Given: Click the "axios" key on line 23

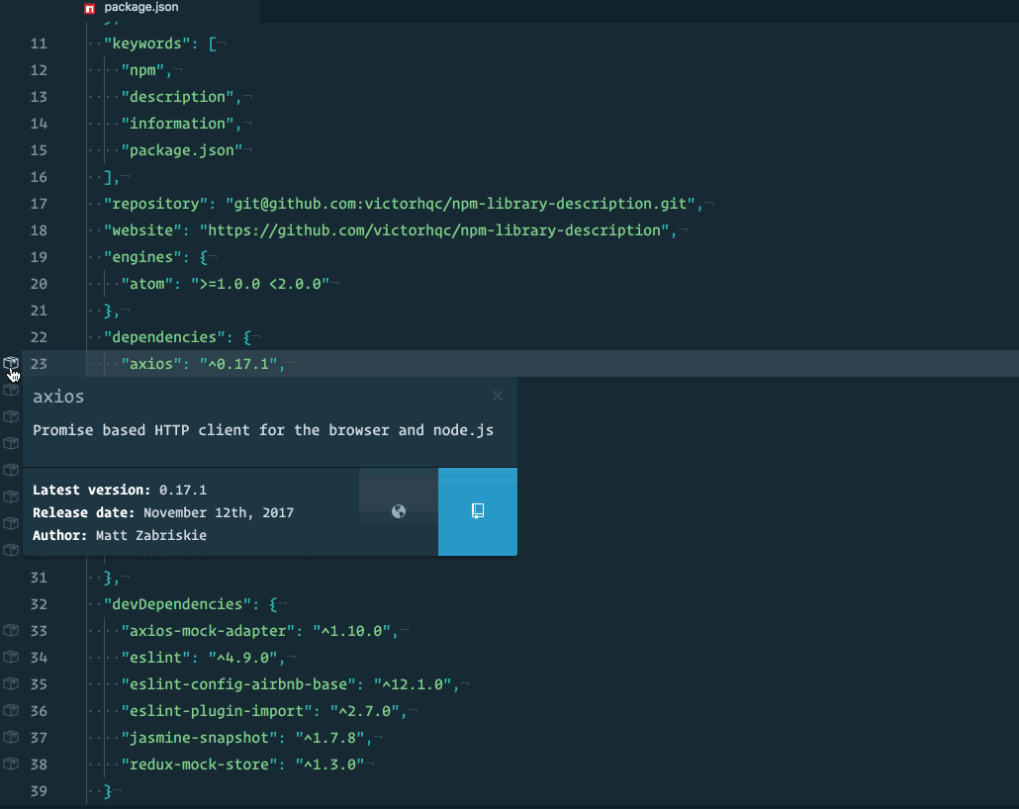Looking at the screenshot, I should pos(151,363).
